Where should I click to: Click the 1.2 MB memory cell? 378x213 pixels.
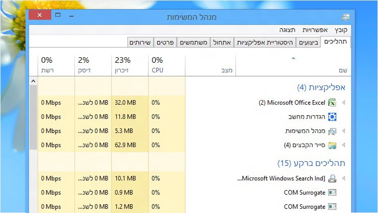point(130,207)
